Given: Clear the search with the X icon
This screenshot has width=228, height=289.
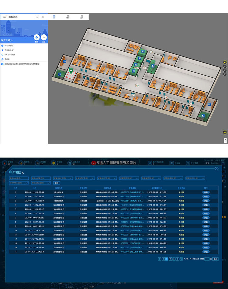Looking at the screenshot, I should pyautogui.click(x=43, y=17).
